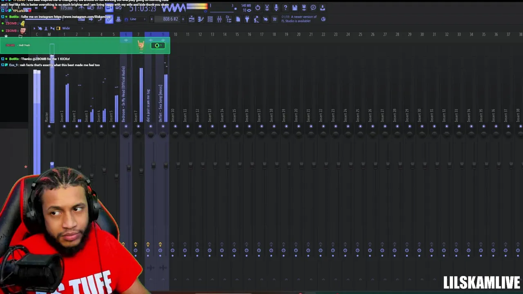Select the highlighted pencil draw icon
This screenshot has width=523, height=294.
[x=109, y=19]
